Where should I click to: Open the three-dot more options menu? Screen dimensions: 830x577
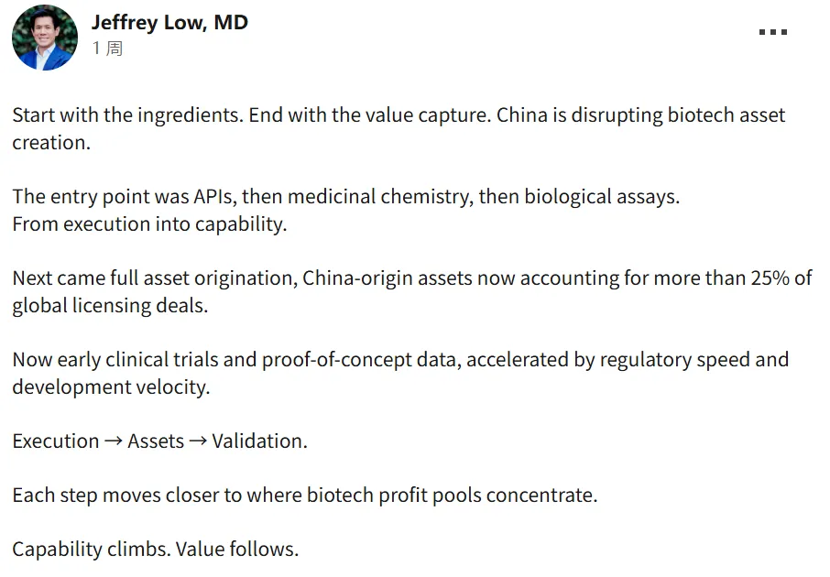(772, 32)
